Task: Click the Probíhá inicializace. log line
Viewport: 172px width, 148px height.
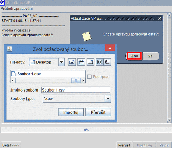Action: 17,30
